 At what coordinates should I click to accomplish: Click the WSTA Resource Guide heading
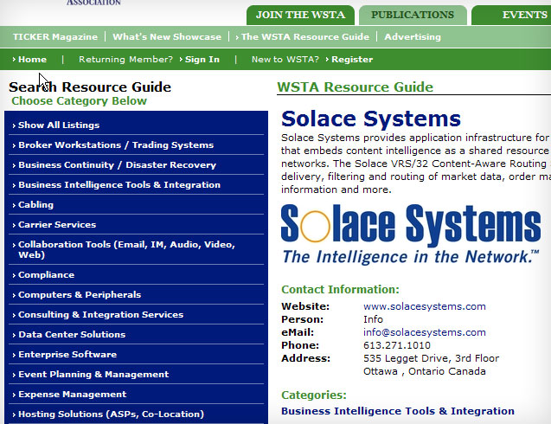[355, 87]
